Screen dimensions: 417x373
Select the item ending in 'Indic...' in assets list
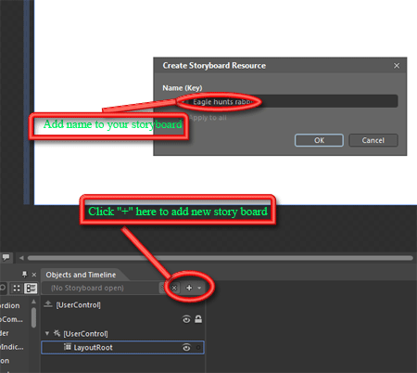pyautogui.click(x=12, y=347)
